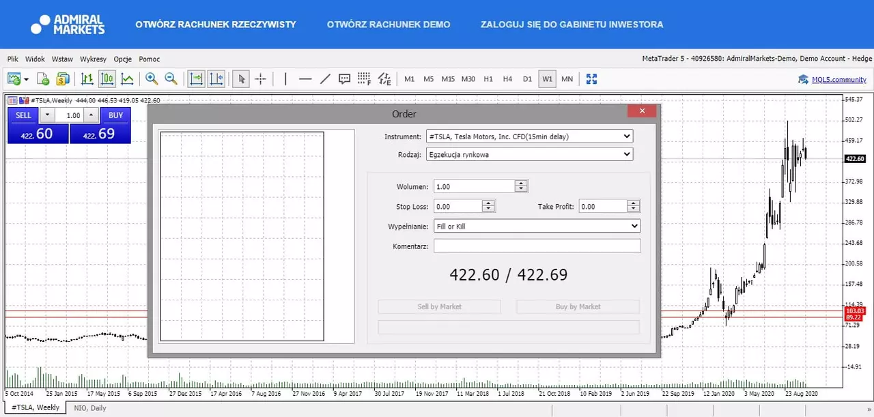Click the Buy by Market button
This screenshot has width=874, height=417.
(578, 307)
